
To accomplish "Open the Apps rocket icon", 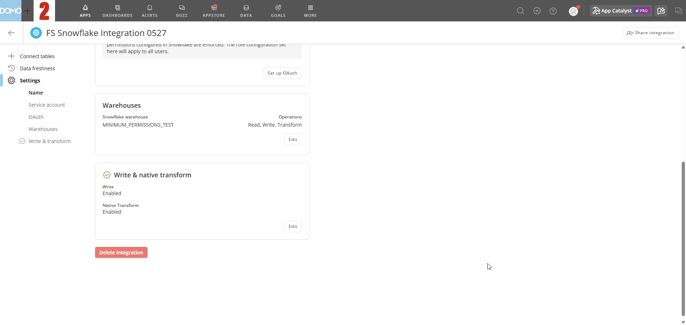I will pyautogui.click(x=85, y=7).
